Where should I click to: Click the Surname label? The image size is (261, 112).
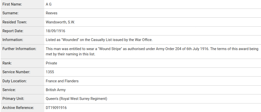10,13
